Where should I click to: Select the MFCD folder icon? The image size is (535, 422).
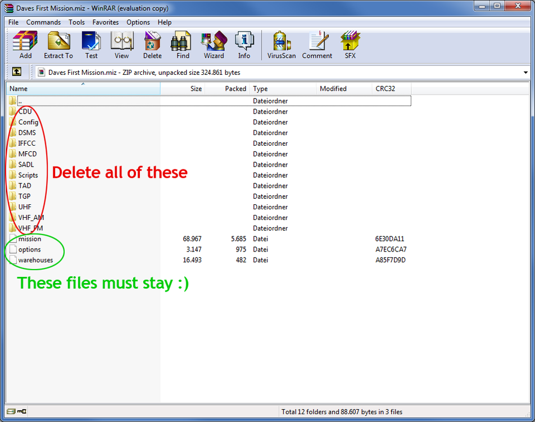coord(13,154)
